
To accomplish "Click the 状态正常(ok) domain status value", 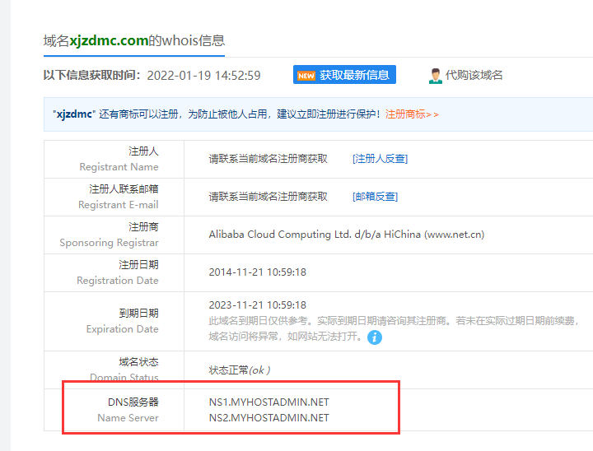I will pos(240,370).
